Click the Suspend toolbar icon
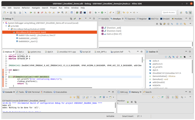The image size is (195, 120). pos(35,13)
